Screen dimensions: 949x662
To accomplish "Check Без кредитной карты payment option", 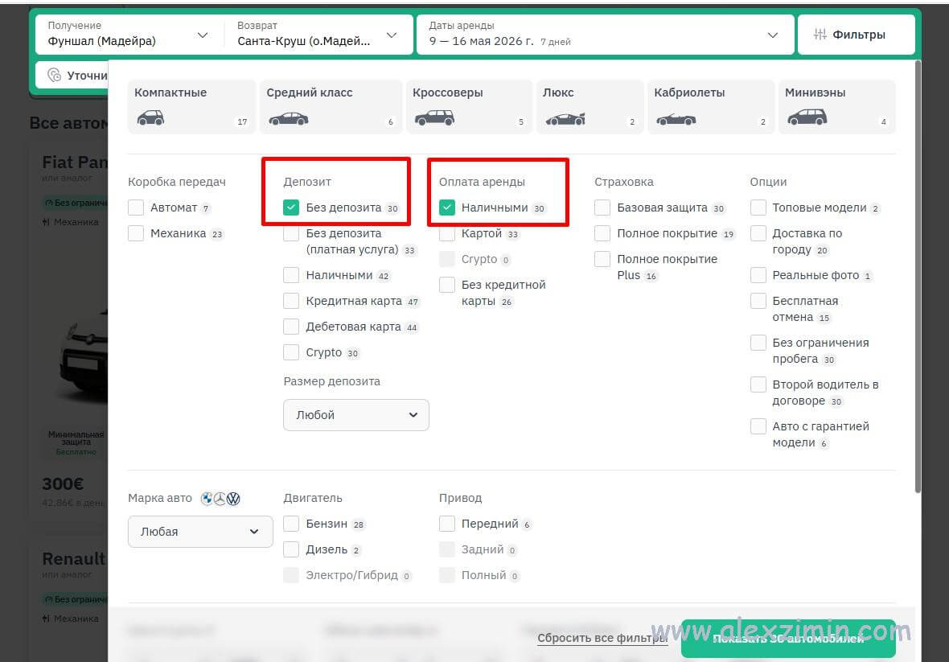I will [x=446, y=285].
